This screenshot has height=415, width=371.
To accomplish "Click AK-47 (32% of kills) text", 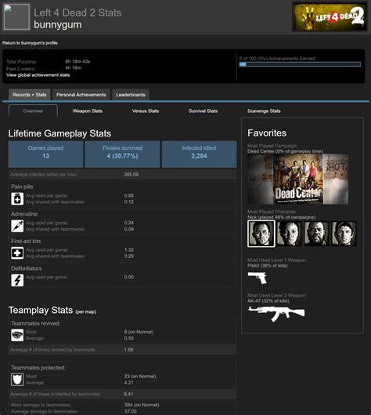I will pos(268,301).
